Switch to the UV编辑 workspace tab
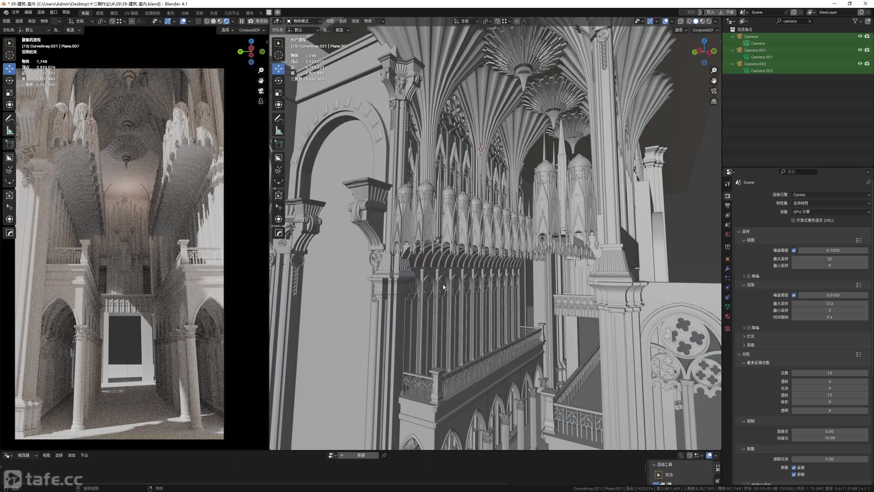874x492 pixels. click(x=131, y=13)
